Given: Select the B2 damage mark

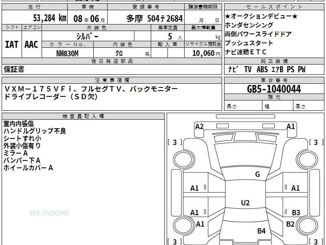Looking at the screenshot, I should click(290, 224).
